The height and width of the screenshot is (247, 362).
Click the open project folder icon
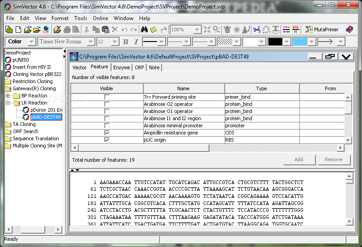coord(27,29)
